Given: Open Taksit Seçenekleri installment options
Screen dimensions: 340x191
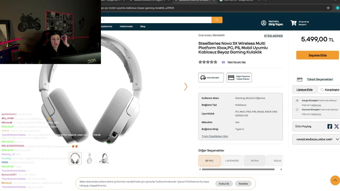Looking at the screenshot, I should click(320, 79).
